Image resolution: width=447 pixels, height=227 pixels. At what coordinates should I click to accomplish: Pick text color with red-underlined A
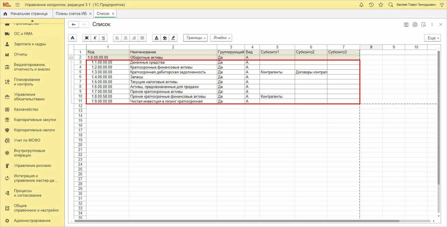[x=157, y=38]
